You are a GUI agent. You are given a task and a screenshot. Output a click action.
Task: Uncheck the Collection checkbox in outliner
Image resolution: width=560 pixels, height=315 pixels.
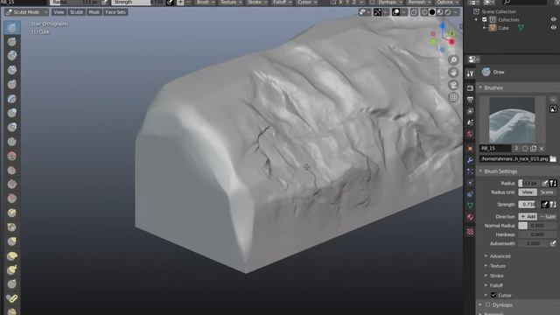click(x=485, y=19)
